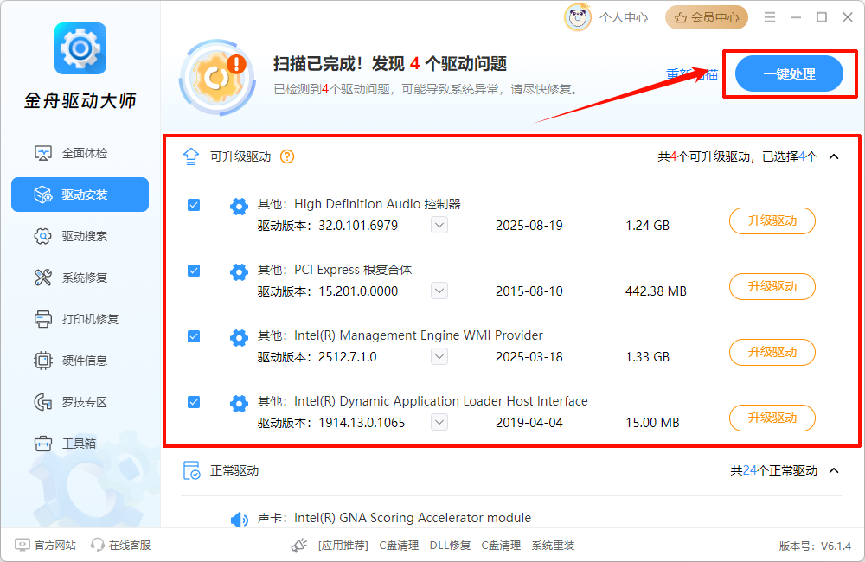
Task: Open 硬件信息 sidebar tab
Action: [x=80, y=361]
